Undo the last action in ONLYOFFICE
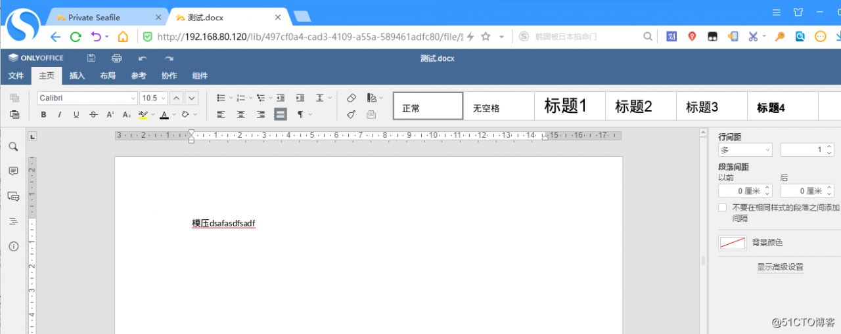 (143, 58)
